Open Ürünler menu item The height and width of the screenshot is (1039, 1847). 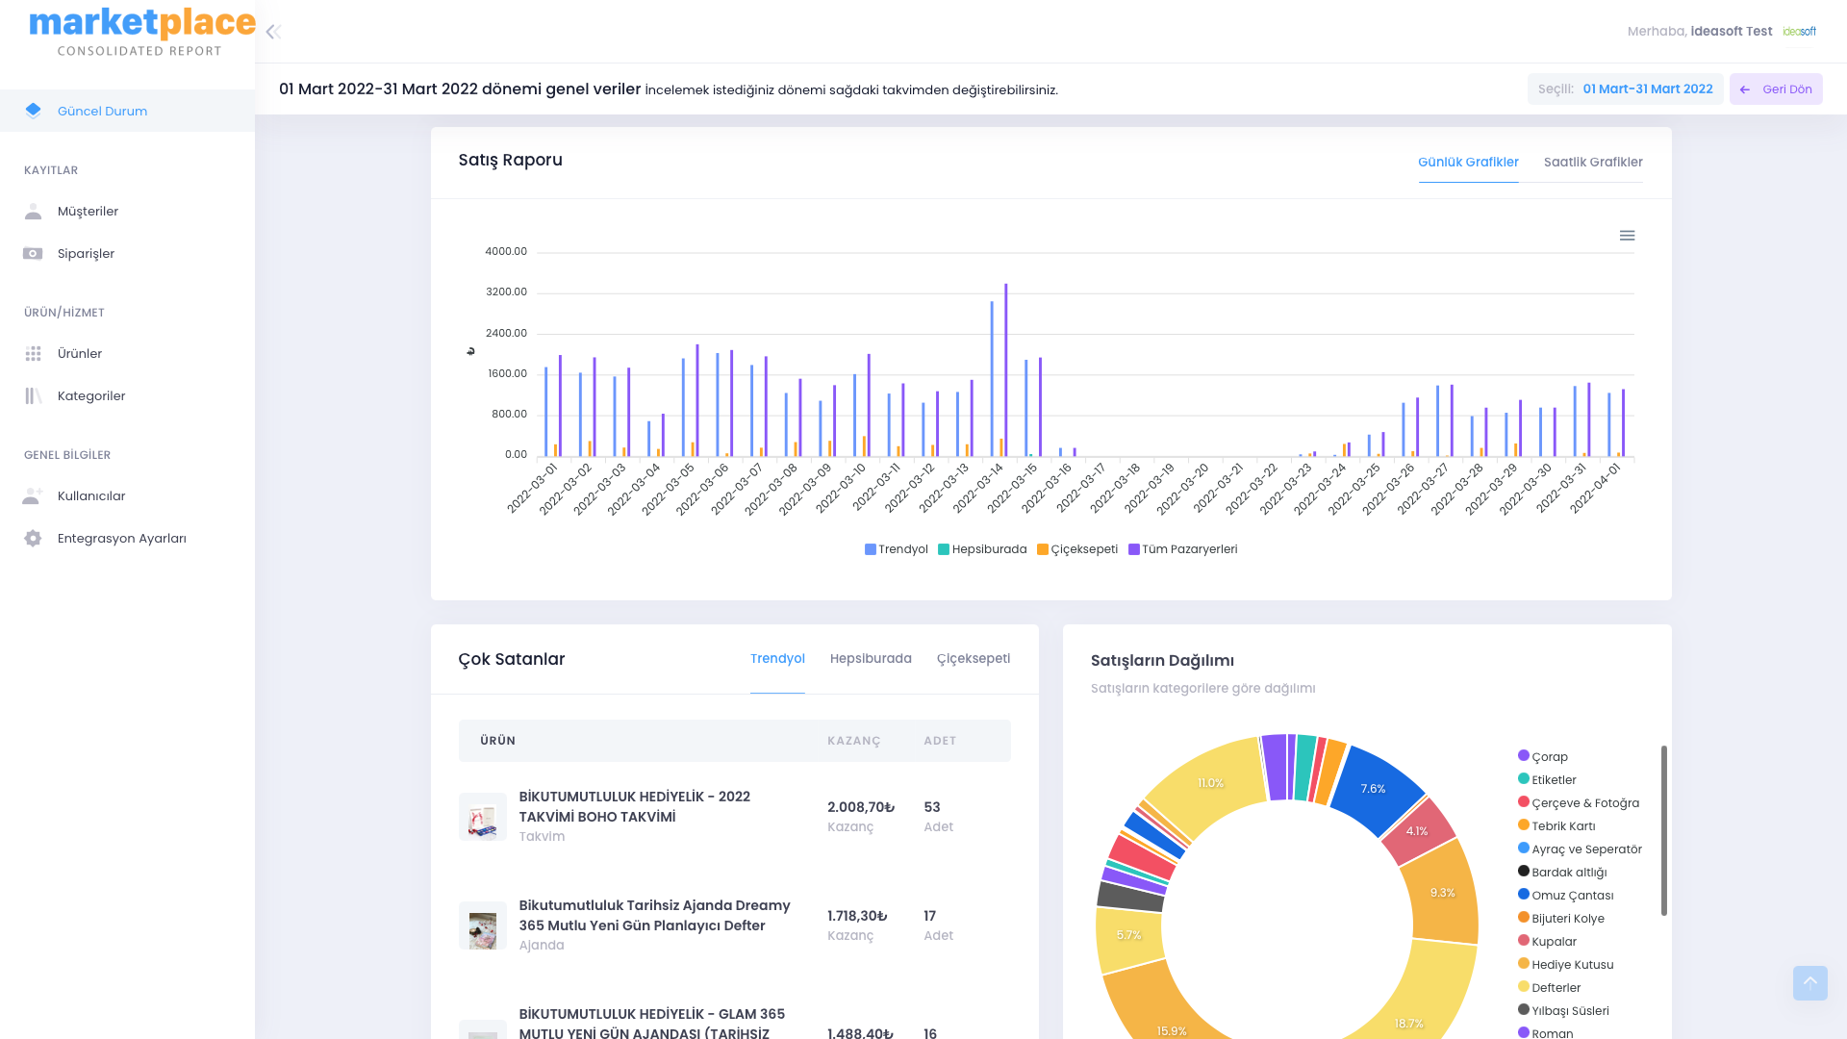pyautogui.click(x=127, y=353)
